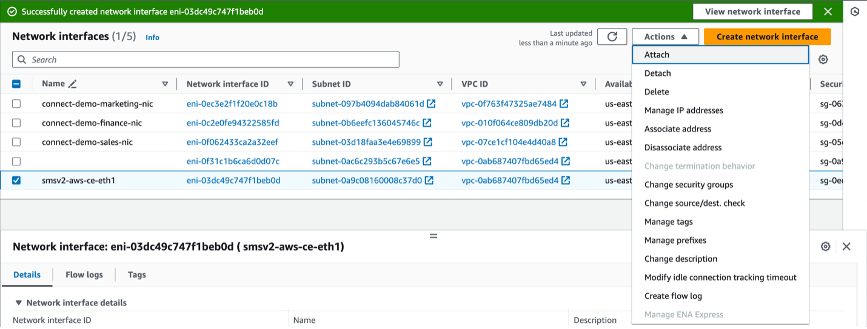The image size is (867, 329).
Task: Click edit pencil icon next to Name column
Action: coord(73,84)
